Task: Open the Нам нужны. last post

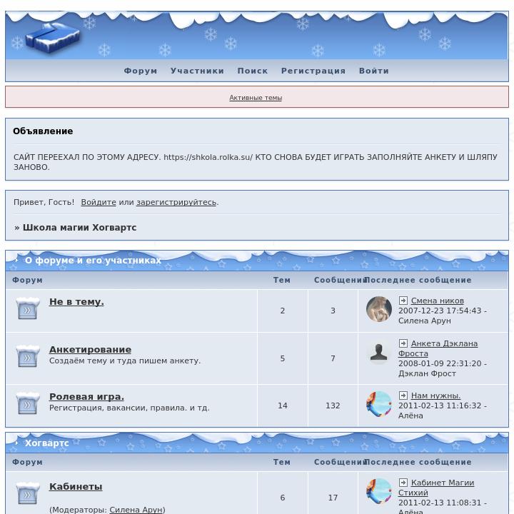Action: click(x=435, y=395)
